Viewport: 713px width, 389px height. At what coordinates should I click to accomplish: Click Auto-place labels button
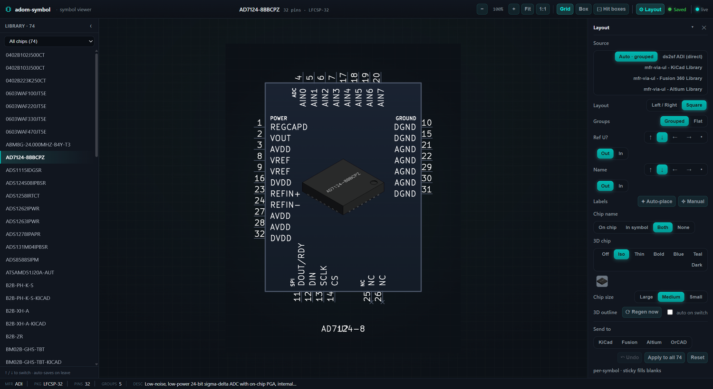point(656,202)
